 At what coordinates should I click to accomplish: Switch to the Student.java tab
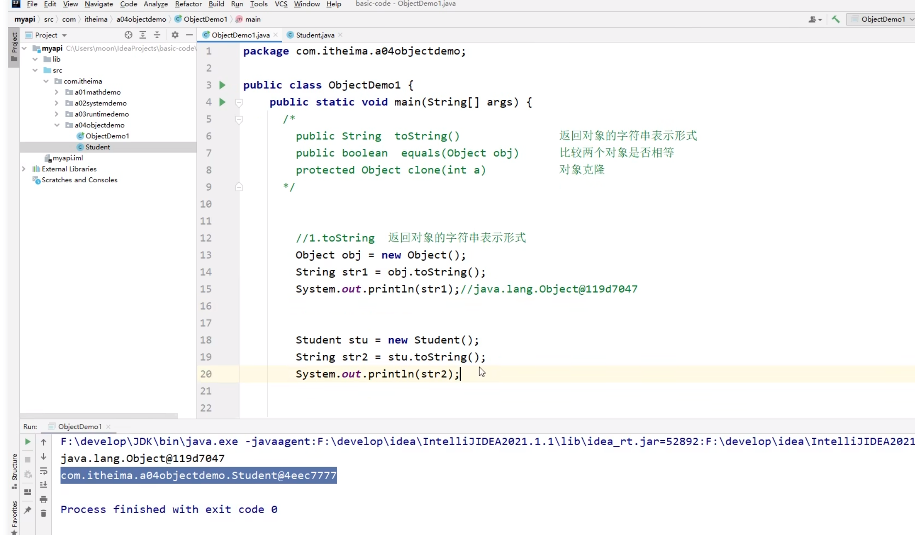coord(314,35)
